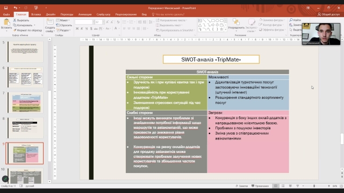
Task: Switch to slide sorter view icon
Action: point(283,186)
